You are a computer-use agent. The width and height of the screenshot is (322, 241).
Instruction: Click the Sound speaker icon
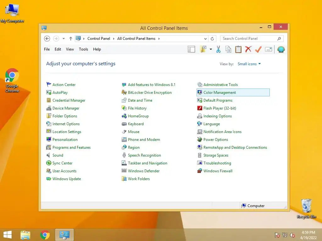(x=48, y=155)
